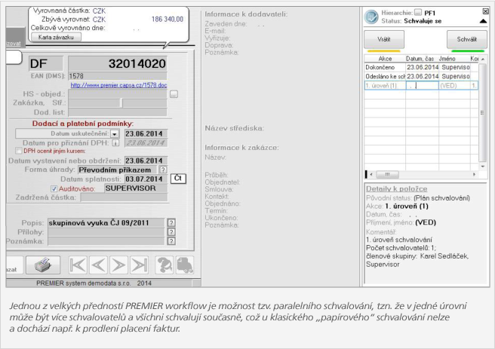Open HS - objed. browse ellipsis button

pos(174,94)
